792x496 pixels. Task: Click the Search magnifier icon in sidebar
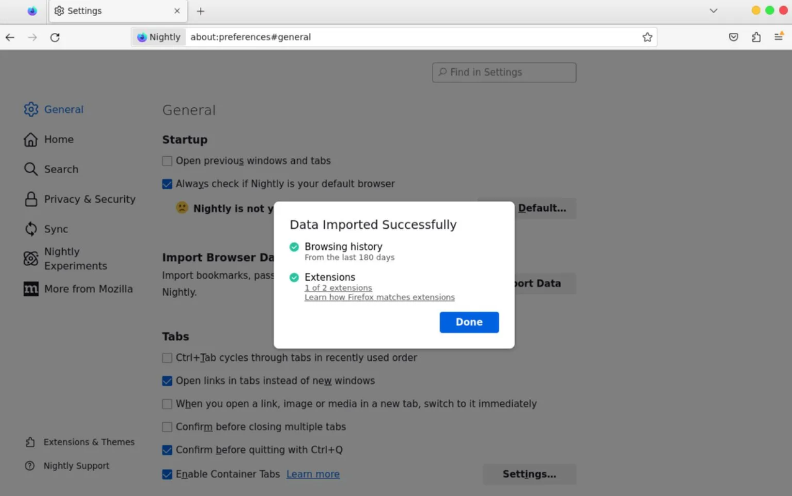click(x=31, y=169)
